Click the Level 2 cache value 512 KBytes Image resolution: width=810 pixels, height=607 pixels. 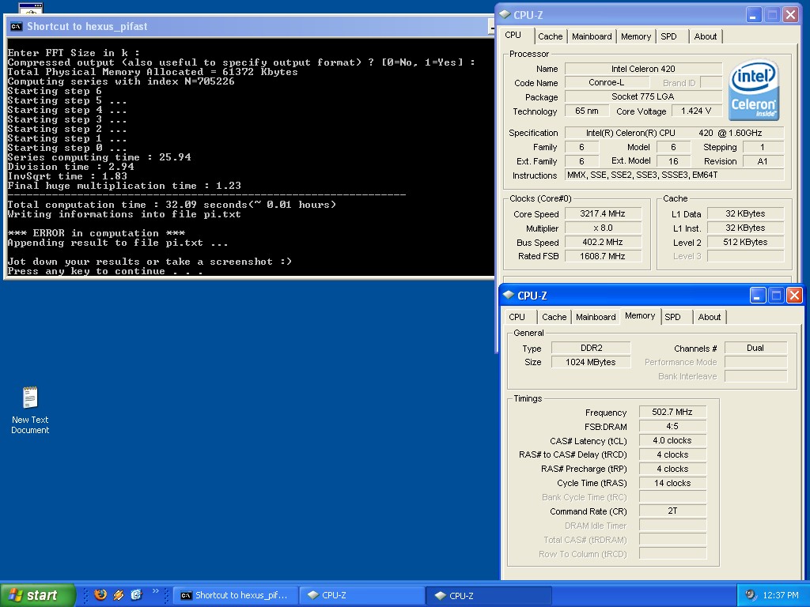point(745,242)
